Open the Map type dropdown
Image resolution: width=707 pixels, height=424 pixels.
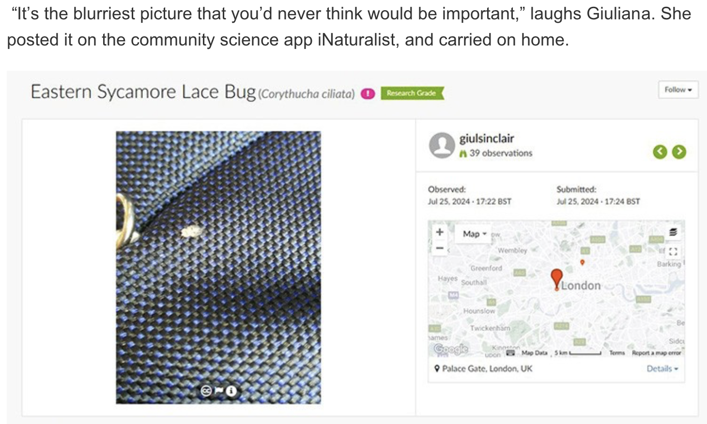[474, 234]
